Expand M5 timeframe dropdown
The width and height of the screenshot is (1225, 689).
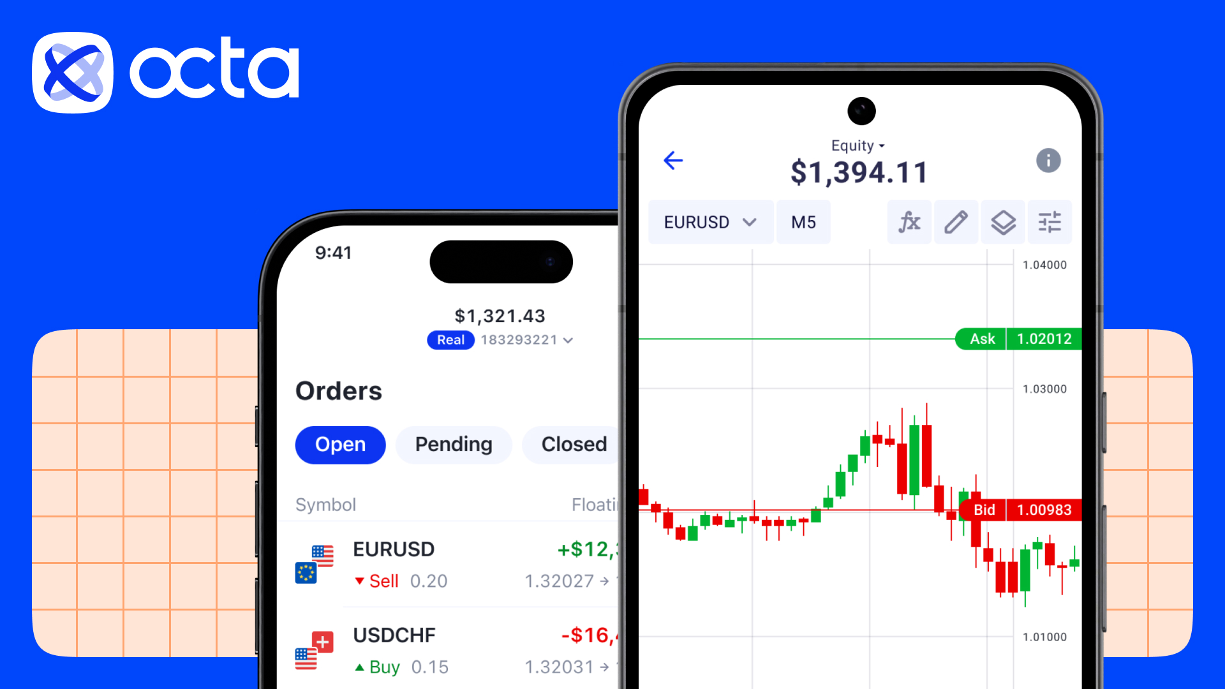pos(803,221)
